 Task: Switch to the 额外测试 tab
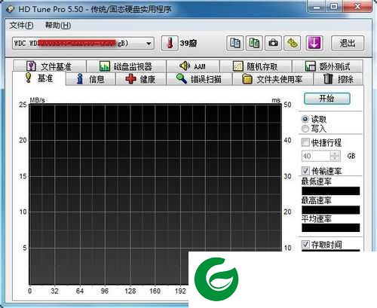pos(327,66)
